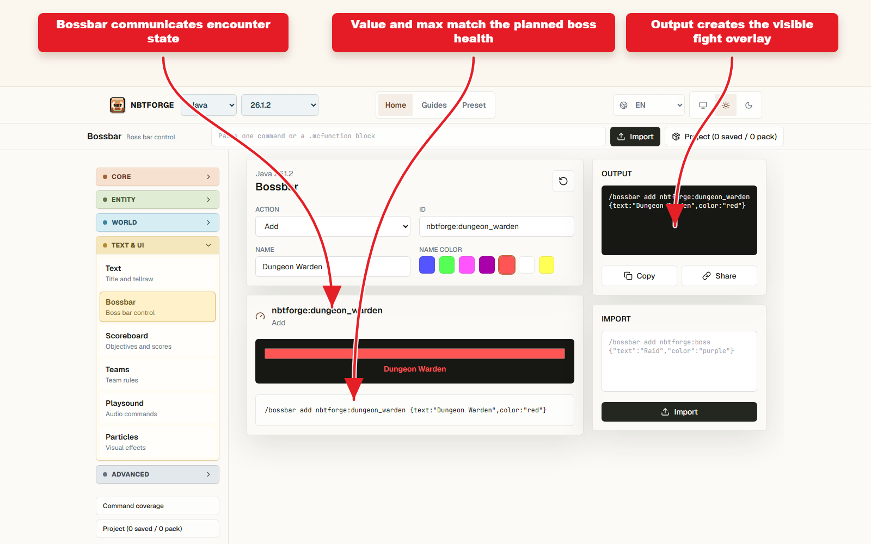Open Project (0 saved / 0 pack) in header
The height and width of the screenshot is (544, 871).
(724, 137)
